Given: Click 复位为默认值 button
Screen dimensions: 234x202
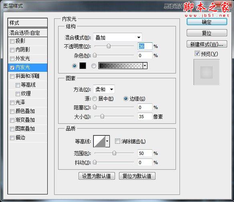Looking at the screenshot, I should point(137,176).
